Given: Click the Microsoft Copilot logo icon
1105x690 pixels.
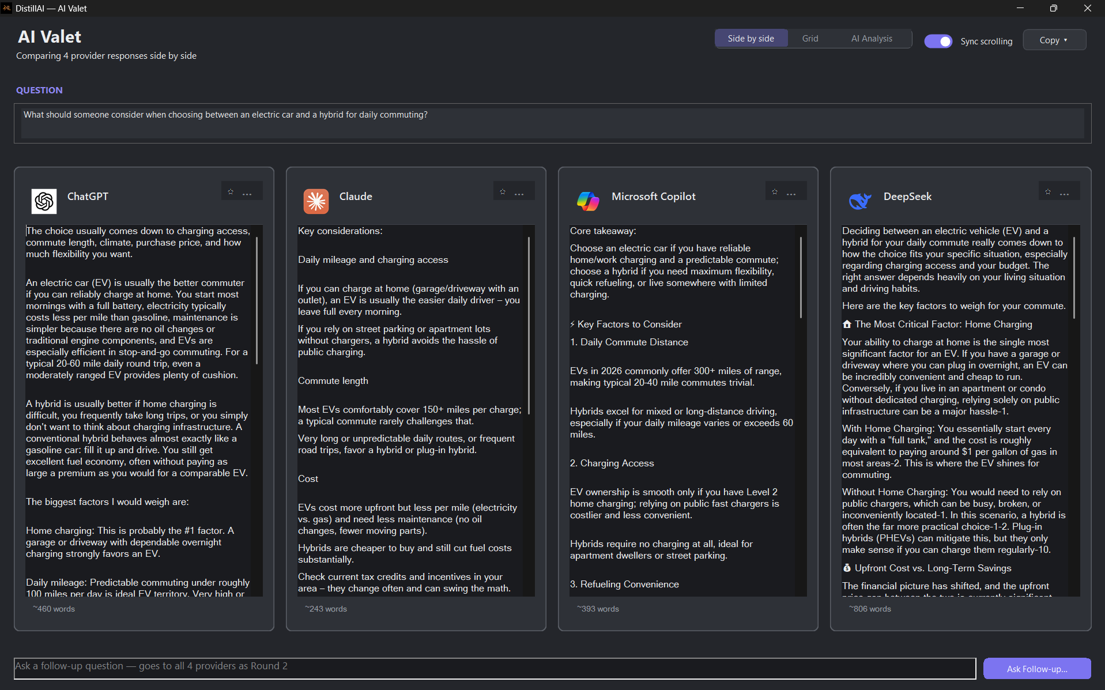Looking at the screenshot, I should (589, 201).
